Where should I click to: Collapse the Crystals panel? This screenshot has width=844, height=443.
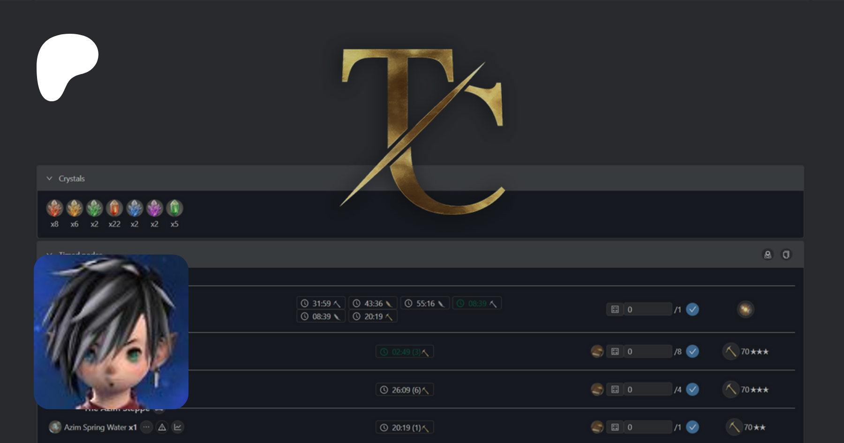click(x=49, y=179)
